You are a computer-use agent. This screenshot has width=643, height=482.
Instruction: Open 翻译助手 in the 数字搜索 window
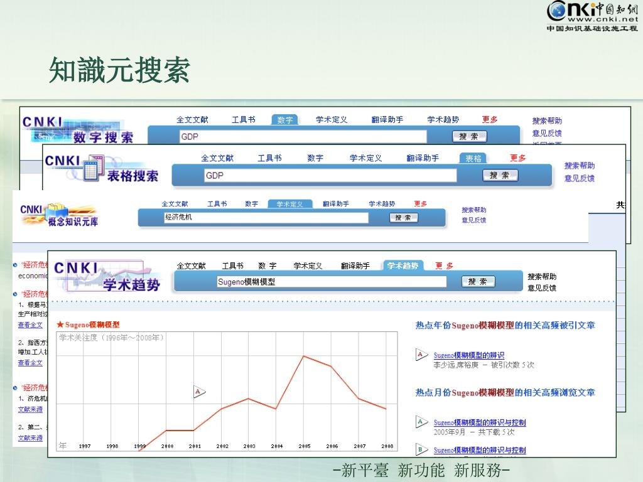387,120
